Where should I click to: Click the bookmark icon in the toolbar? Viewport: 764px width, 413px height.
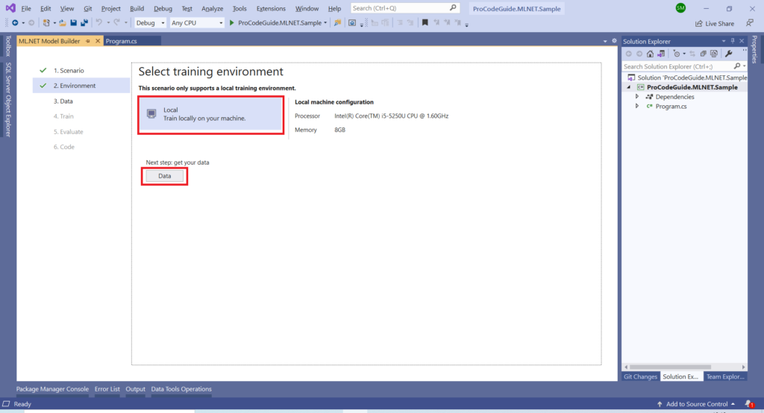tap(425, 23)
